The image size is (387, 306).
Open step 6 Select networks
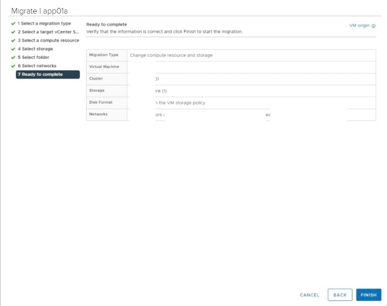[37, 66]
